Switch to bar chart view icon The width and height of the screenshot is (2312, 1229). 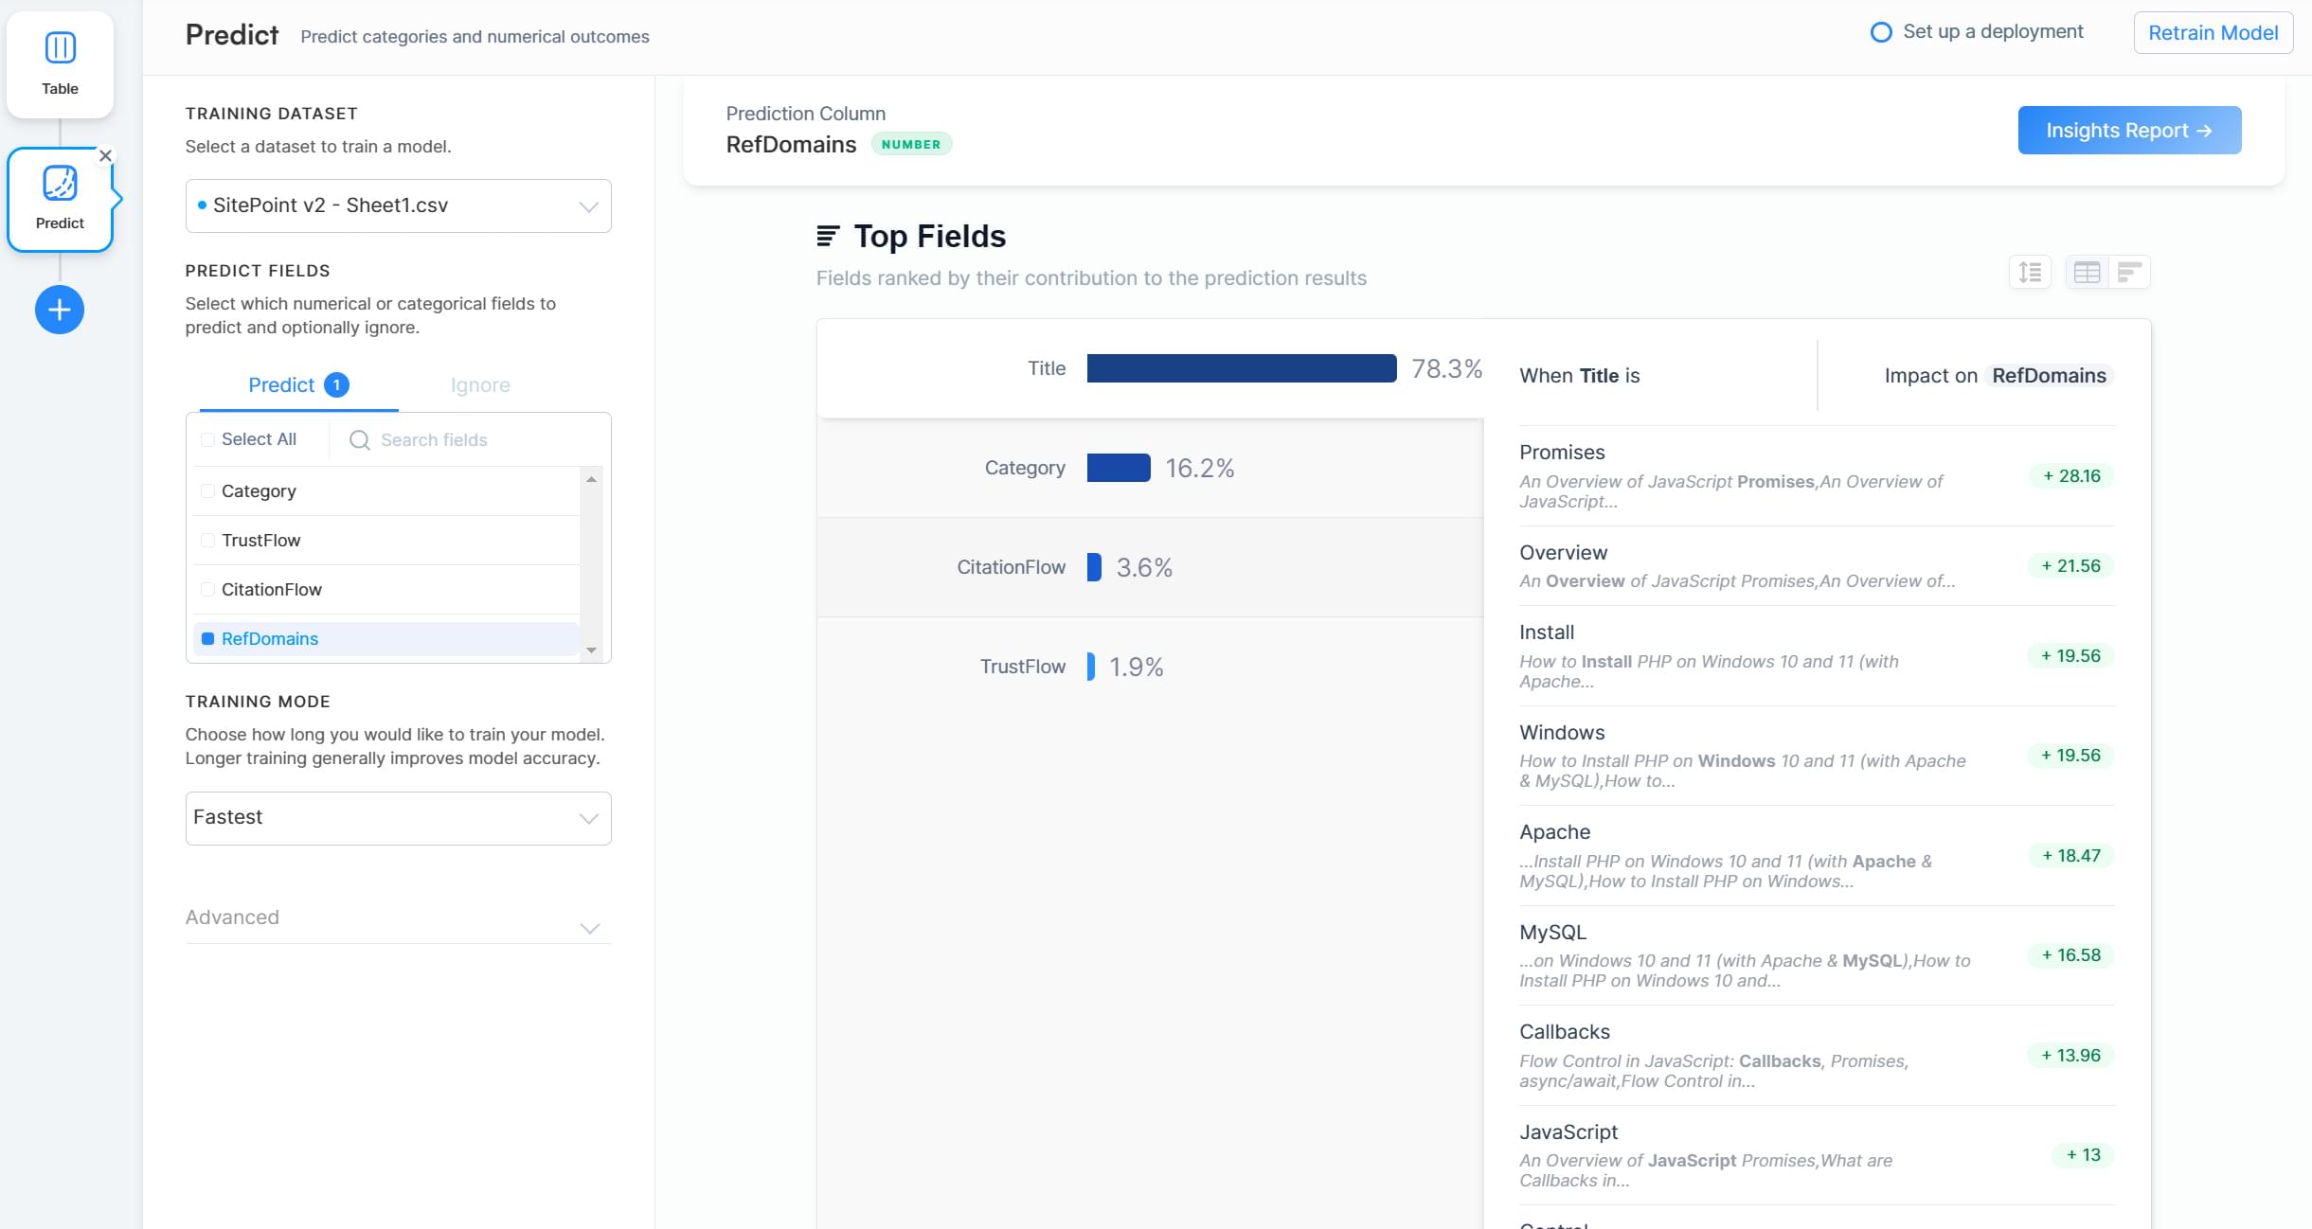coord(2129,273)
